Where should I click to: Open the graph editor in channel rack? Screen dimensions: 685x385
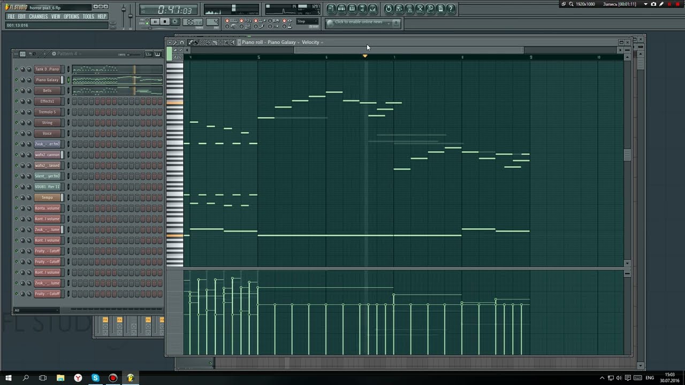pyautogui.click(x=149, y=54)
